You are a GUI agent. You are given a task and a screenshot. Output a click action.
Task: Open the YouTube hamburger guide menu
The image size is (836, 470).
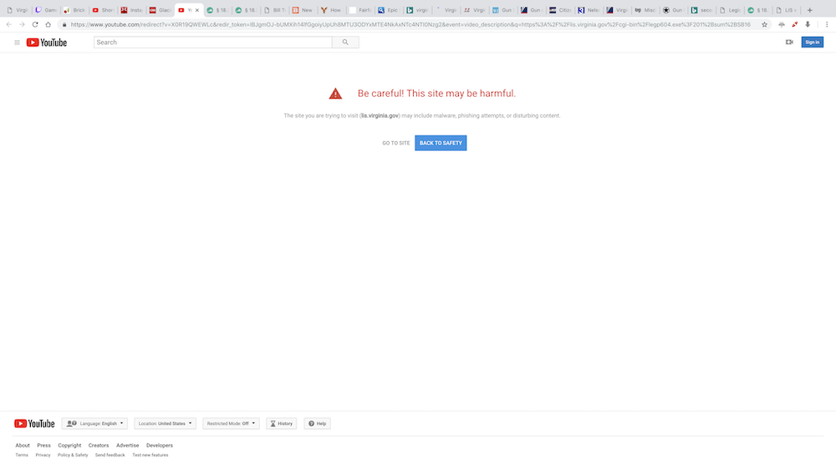tap(17, 42)
